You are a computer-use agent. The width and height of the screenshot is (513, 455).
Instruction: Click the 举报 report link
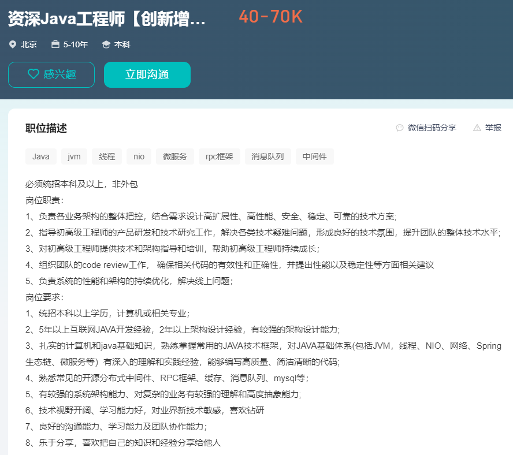click(493, 128)
